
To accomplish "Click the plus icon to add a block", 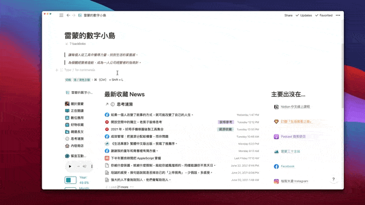I will [x=56, y=70].
